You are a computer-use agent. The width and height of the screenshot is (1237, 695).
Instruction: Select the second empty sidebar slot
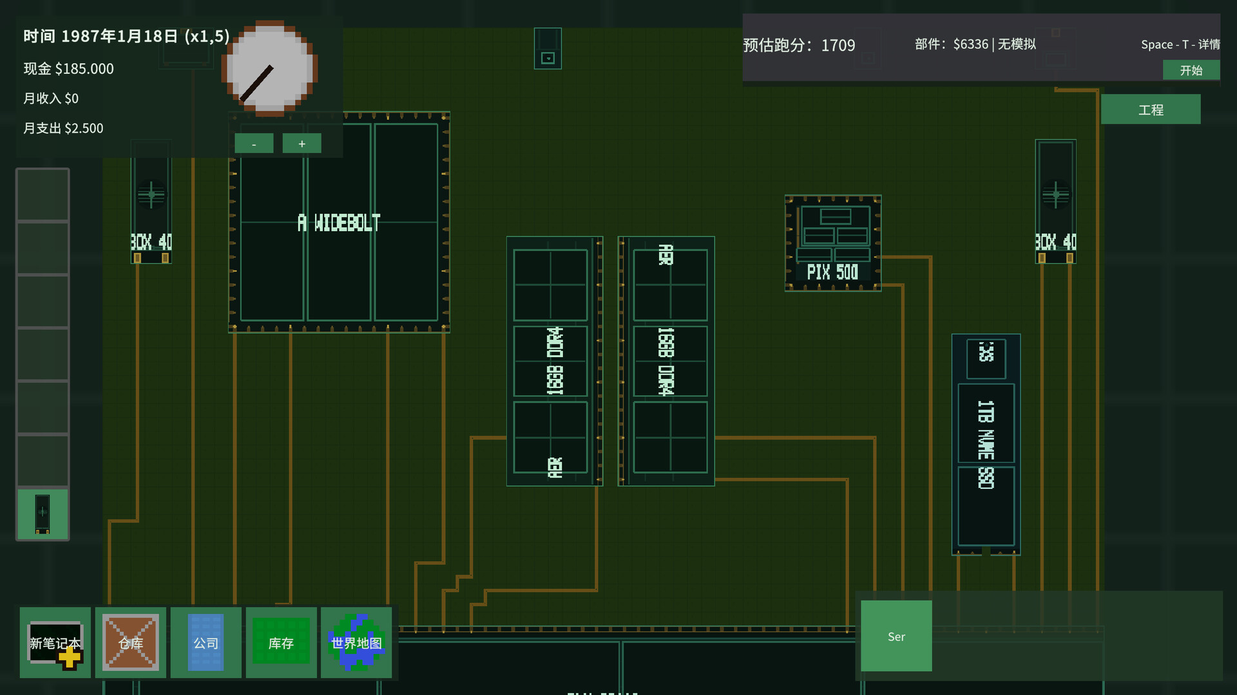click(43, 248)
